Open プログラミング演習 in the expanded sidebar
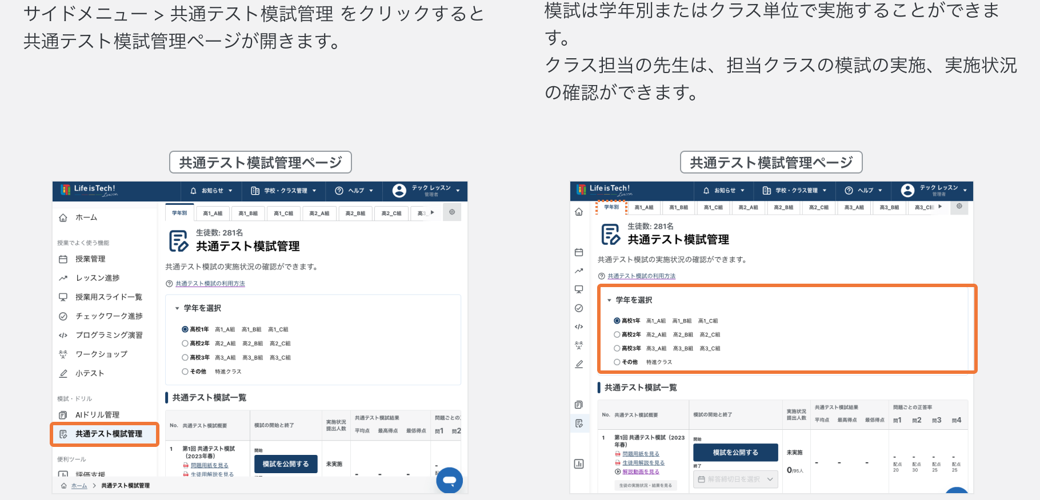The height and width of the screenshot is (500, 1040). (102, 335)
